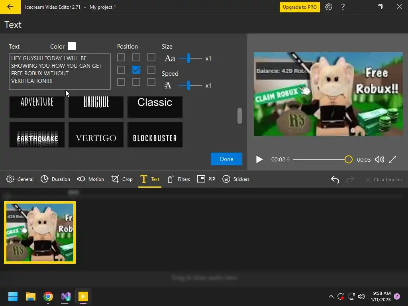Open Visual Studio from taskbar
408x306 pixels.
(66, 296)
